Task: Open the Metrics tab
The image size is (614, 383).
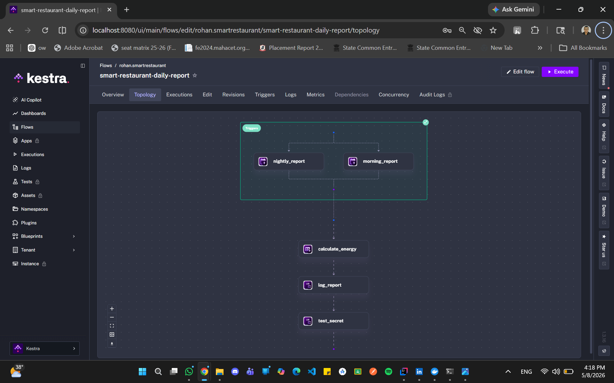Action: (316, 95)
